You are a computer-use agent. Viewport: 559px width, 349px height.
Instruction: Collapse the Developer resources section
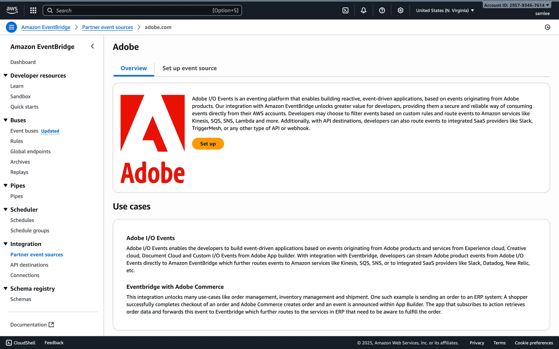click(6, 76)
